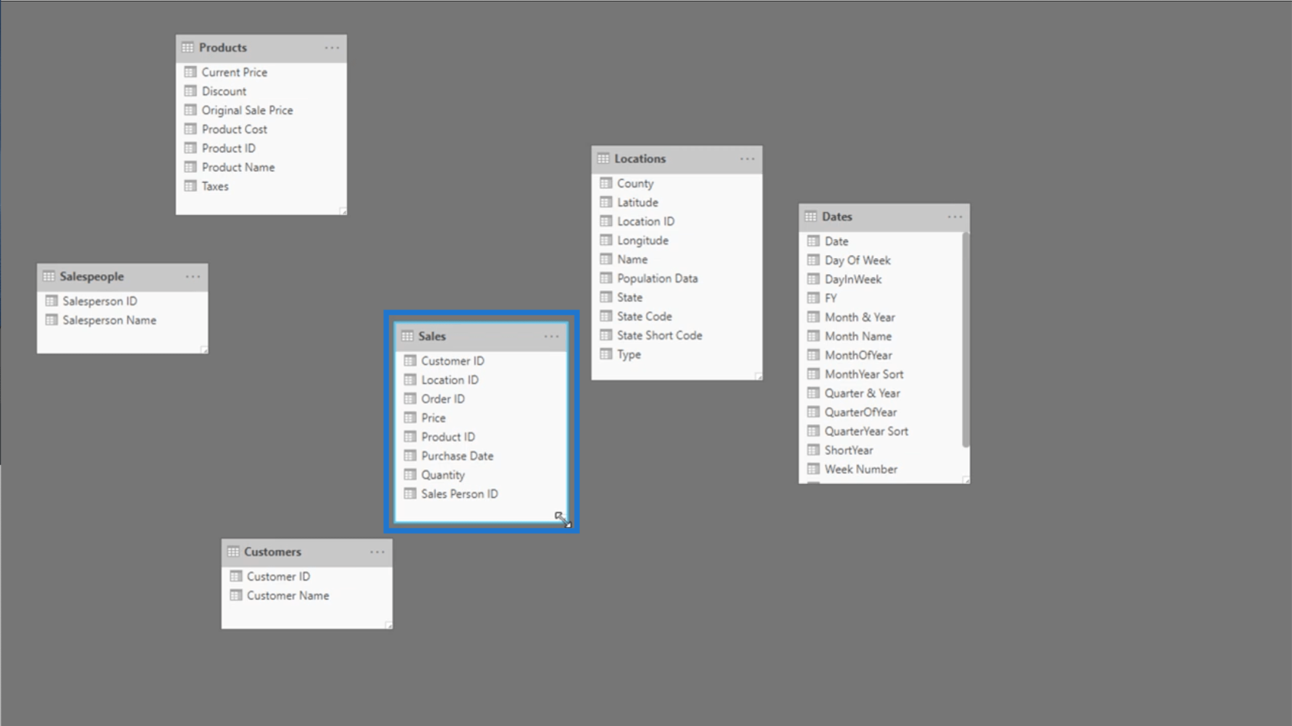Click the Sales table header icon
Viewport: 1292px width, 726px height.
(x=407, y=336)
